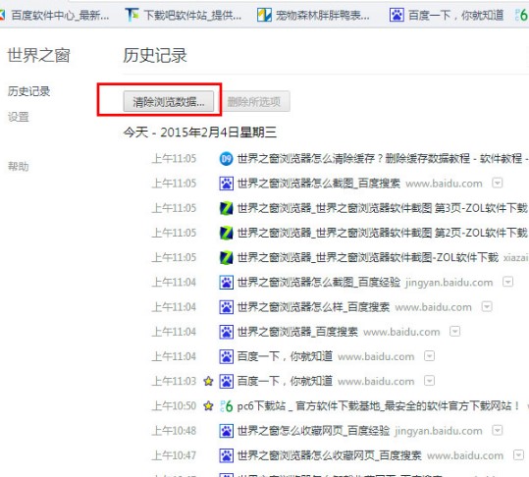Click Baidu favicon of 怎么收藏网页_百度经验 entry
The image size is (529, 477).
[x=226, y=431]
